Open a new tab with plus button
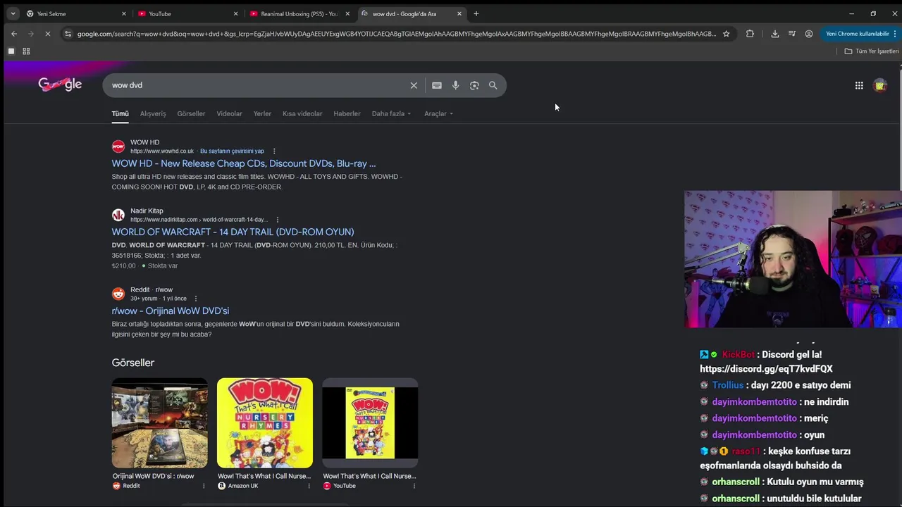The width and height of the screenshot is (902, 507). (x=476, y=13)
